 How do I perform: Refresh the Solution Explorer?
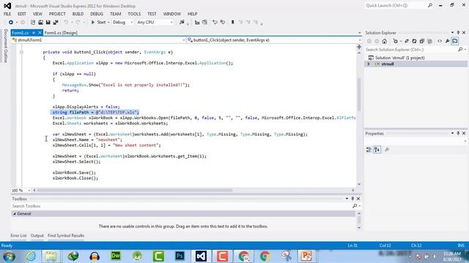tap(414, 41)
